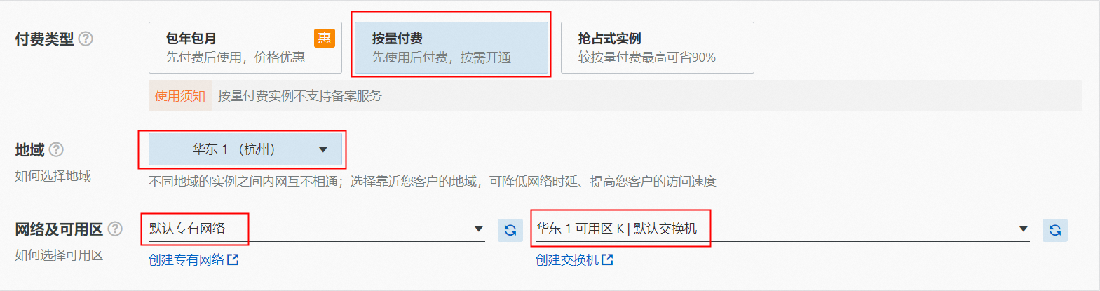
Task: Click the external-link icon beside 创建专有网络
Action: pos(233,259)
